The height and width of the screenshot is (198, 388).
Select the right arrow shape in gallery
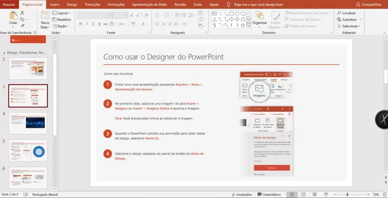click(x=232, y=19)
